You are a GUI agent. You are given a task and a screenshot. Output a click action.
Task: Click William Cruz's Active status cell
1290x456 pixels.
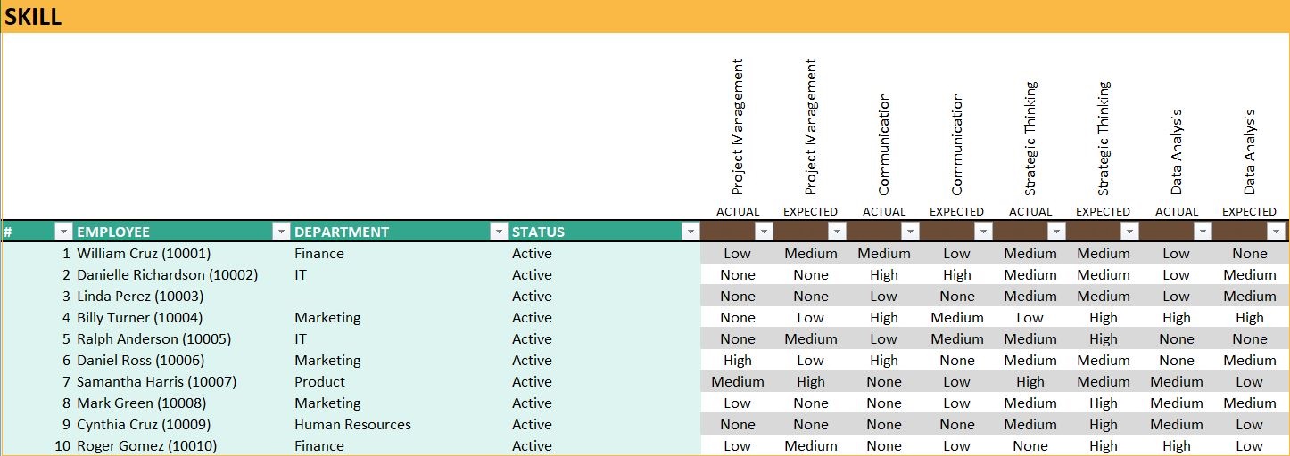point(605,253)
